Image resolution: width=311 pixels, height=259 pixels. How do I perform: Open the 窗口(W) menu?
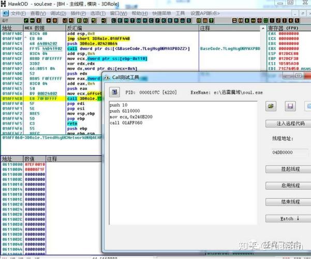click(119, 13)
